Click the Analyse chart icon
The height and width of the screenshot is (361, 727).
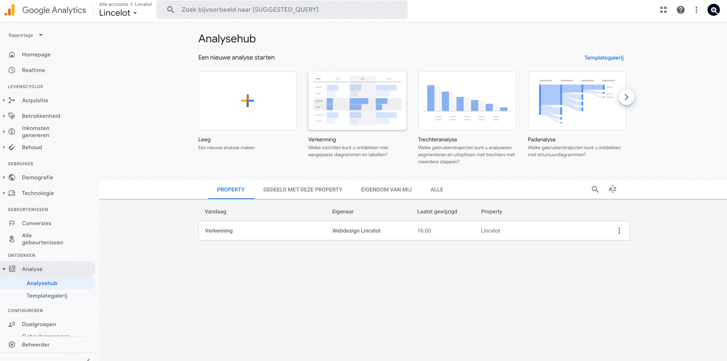point(12,269)
